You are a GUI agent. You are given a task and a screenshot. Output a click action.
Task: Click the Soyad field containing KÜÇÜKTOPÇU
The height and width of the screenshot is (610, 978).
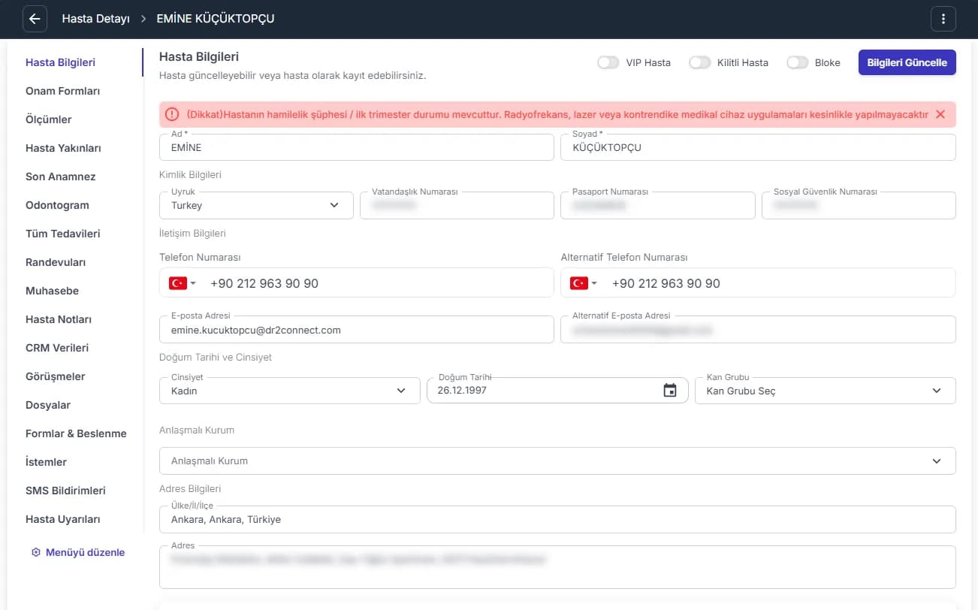point(758,147)
